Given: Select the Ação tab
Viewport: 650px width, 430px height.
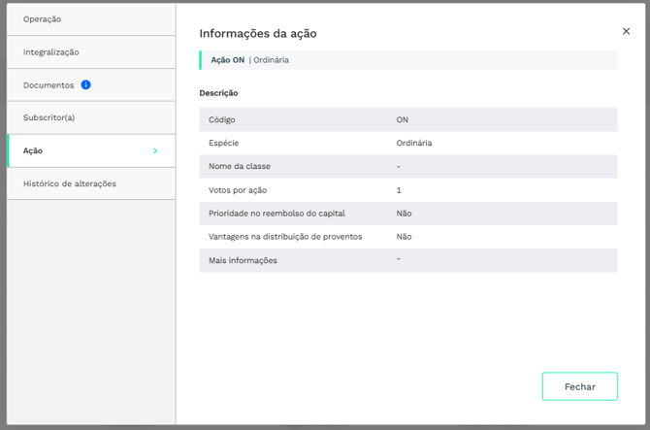Looking at the screenshot, I should click(x=33, y=151).
